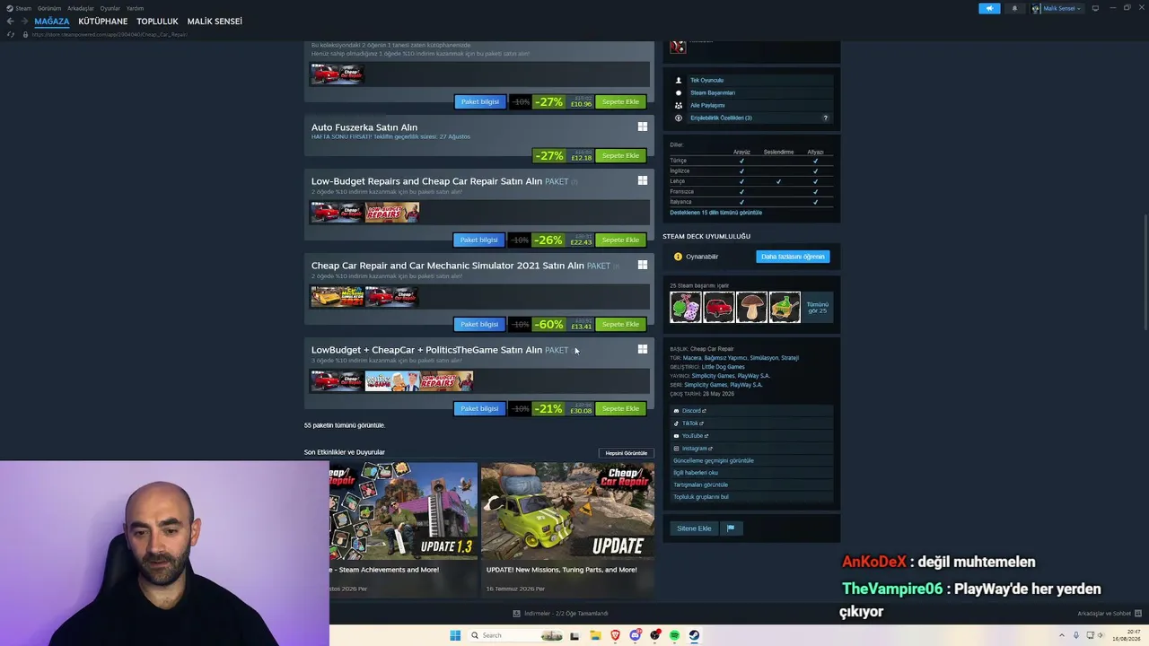
Task: Switch to the TOPLULUK tab
Action: tap(158, 22)
